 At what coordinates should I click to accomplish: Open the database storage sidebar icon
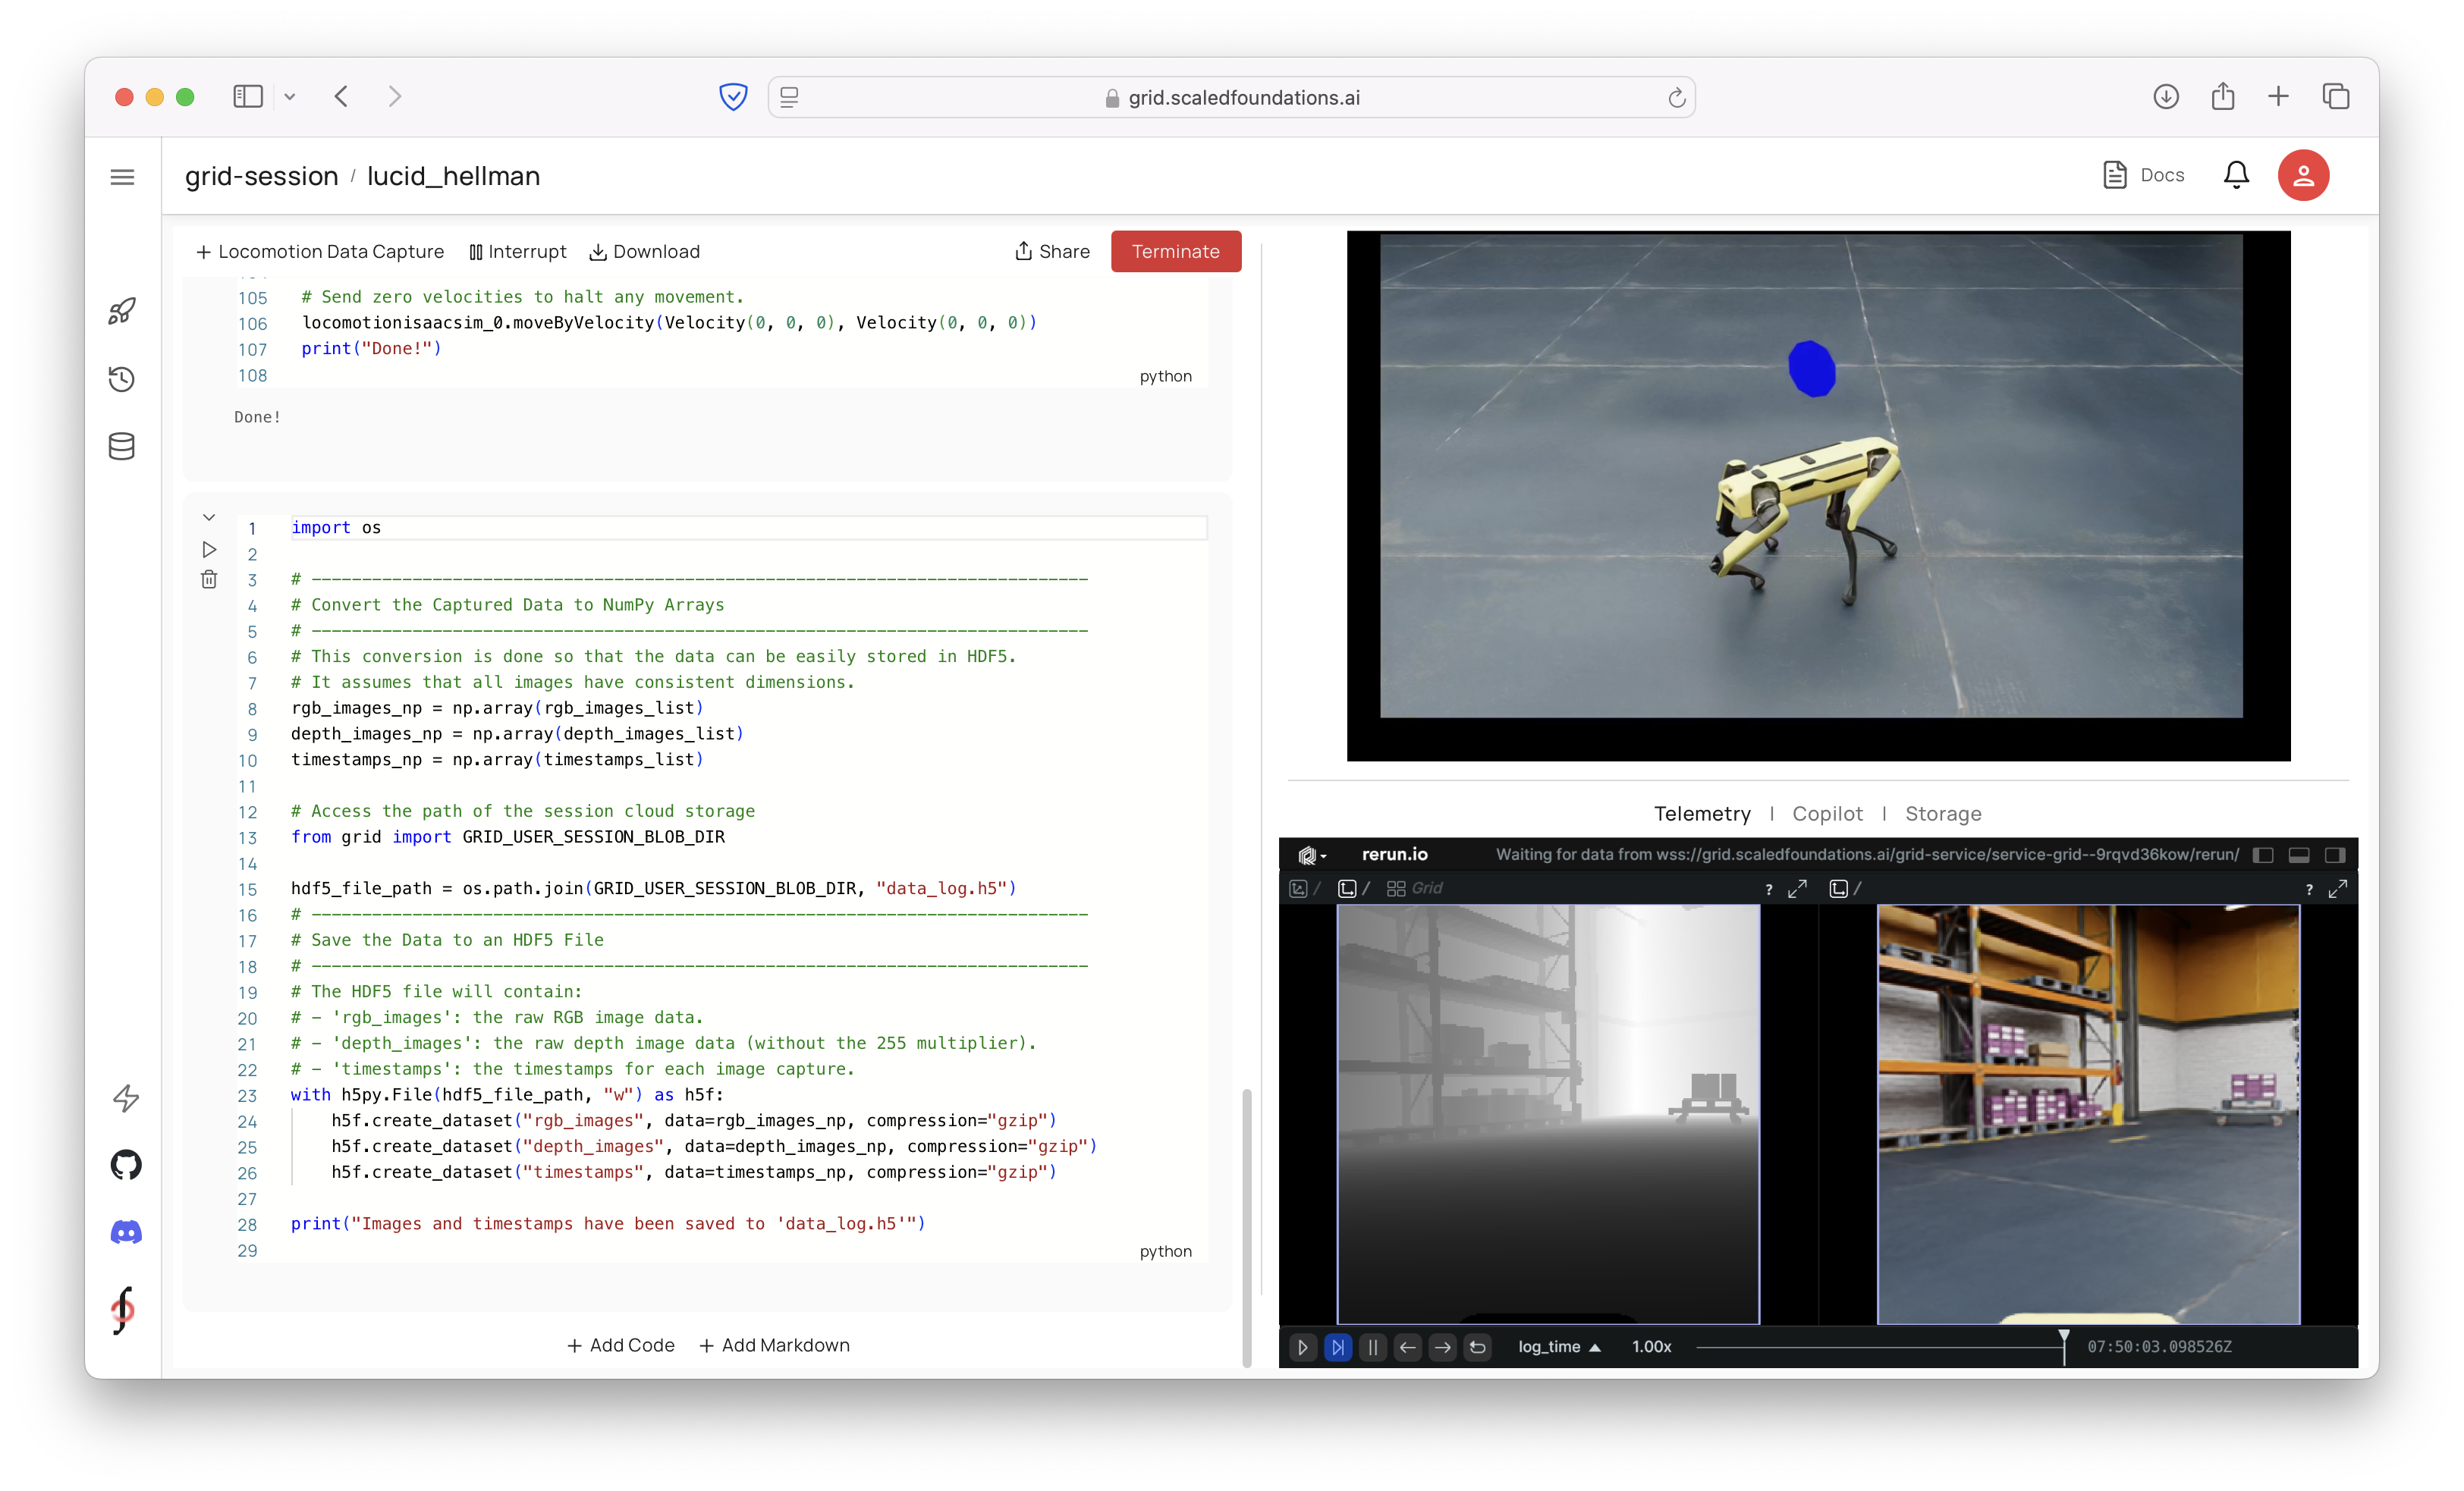122,446
